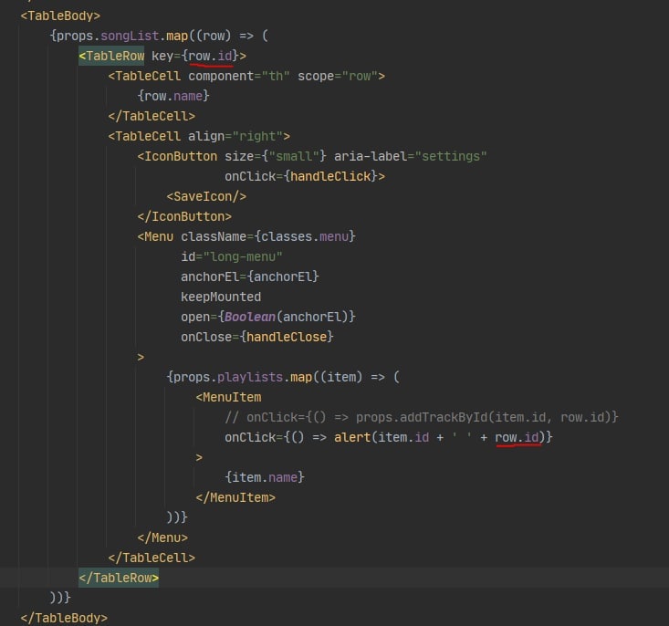Click row.id in TableRow key attribute
The image size is (669, 626).
tap(211, 56)
